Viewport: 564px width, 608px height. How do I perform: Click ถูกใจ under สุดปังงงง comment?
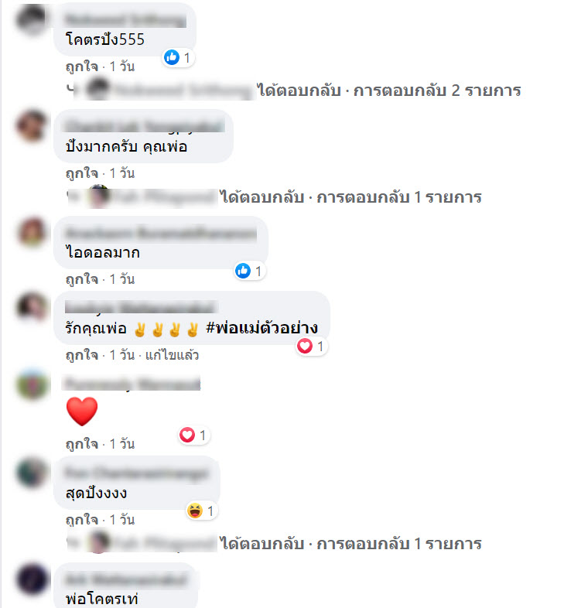pyautogui.click(x=82, y=520)
